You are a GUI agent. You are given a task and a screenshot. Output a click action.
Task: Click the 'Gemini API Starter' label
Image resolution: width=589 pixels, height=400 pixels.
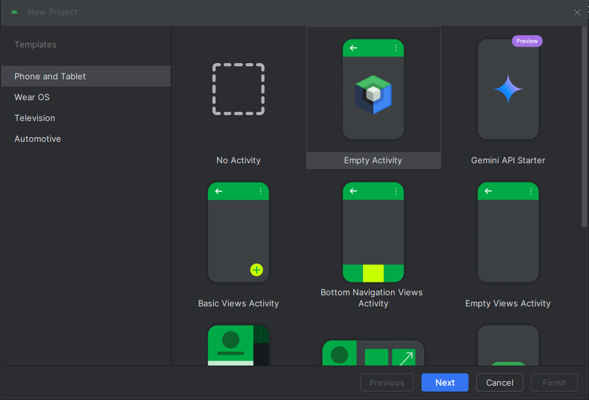[x=508, y=161]
